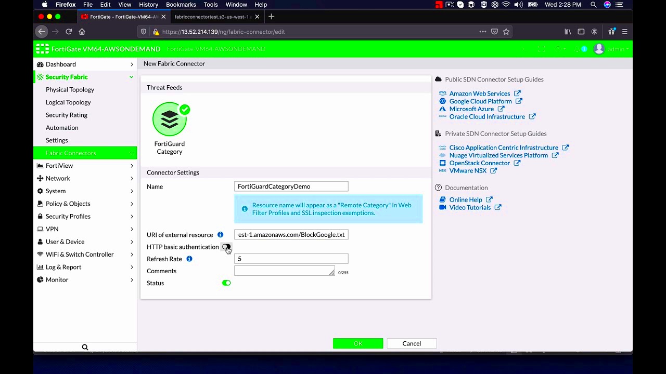Click inside the Comments field

(x=284, y=271)
